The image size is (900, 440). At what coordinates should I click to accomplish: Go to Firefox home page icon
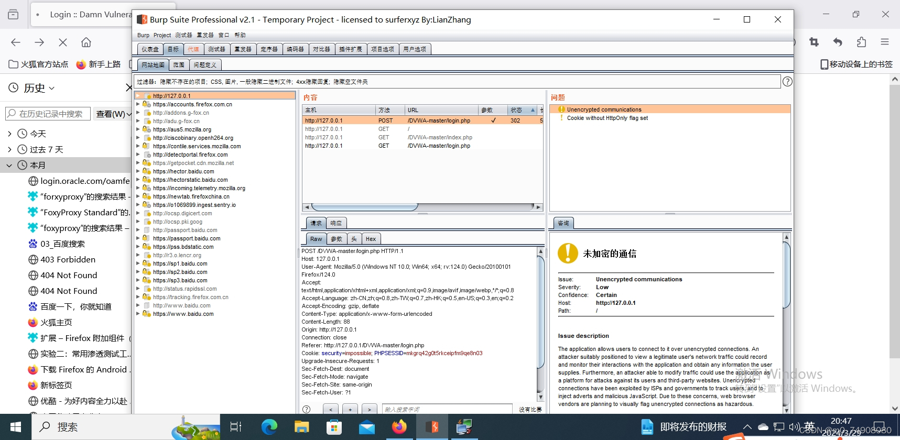point(86,42)
